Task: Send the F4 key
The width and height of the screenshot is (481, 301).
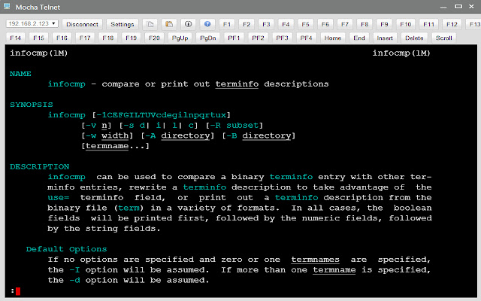Action: click(x=286, y=24)
